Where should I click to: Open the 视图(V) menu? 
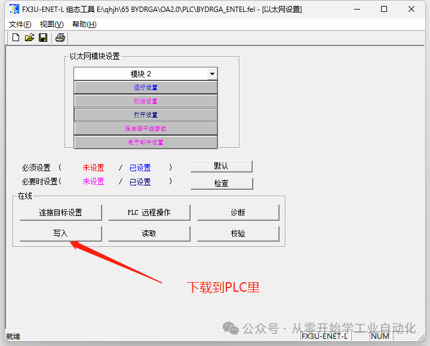point(51,24)
